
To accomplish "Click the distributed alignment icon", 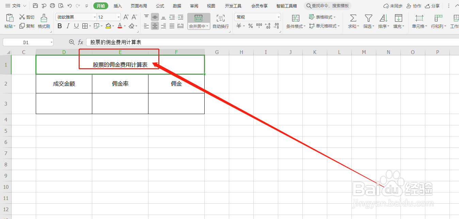I will [x=180, y=26].
